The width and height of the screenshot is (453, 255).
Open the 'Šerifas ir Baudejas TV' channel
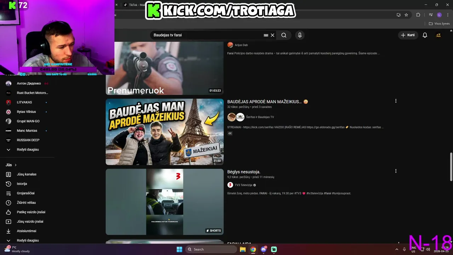pos(260,117)
